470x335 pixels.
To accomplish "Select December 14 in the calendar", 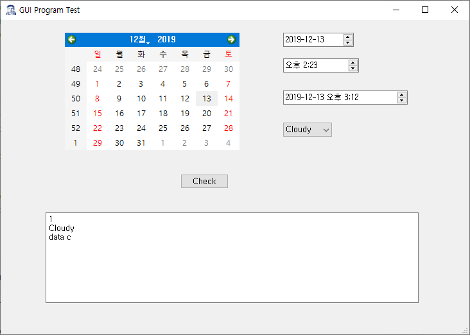I will (x=229, y=99).
